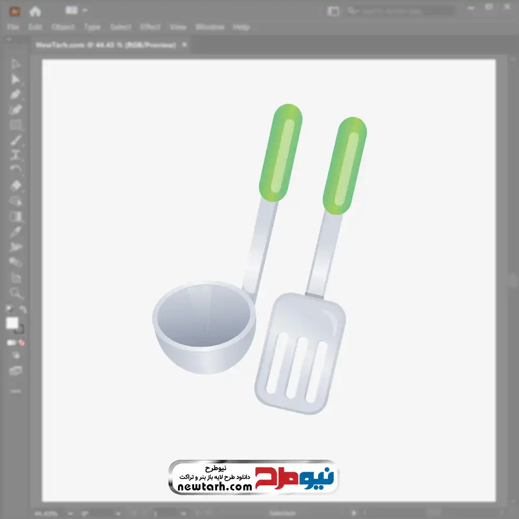Collapse the toolbar with top arrows
The image size is (519, 519).
(x=9, y=39)
